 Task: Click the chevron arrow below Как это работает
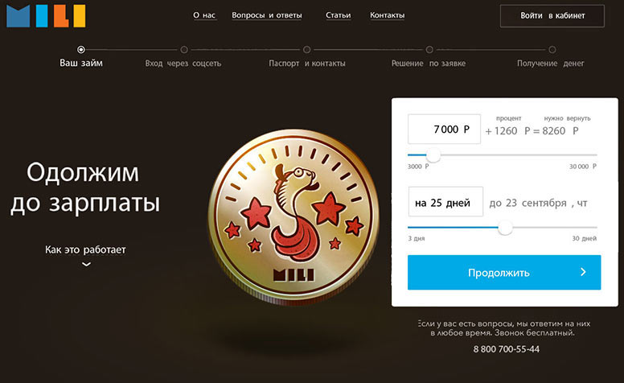point(86,264)
